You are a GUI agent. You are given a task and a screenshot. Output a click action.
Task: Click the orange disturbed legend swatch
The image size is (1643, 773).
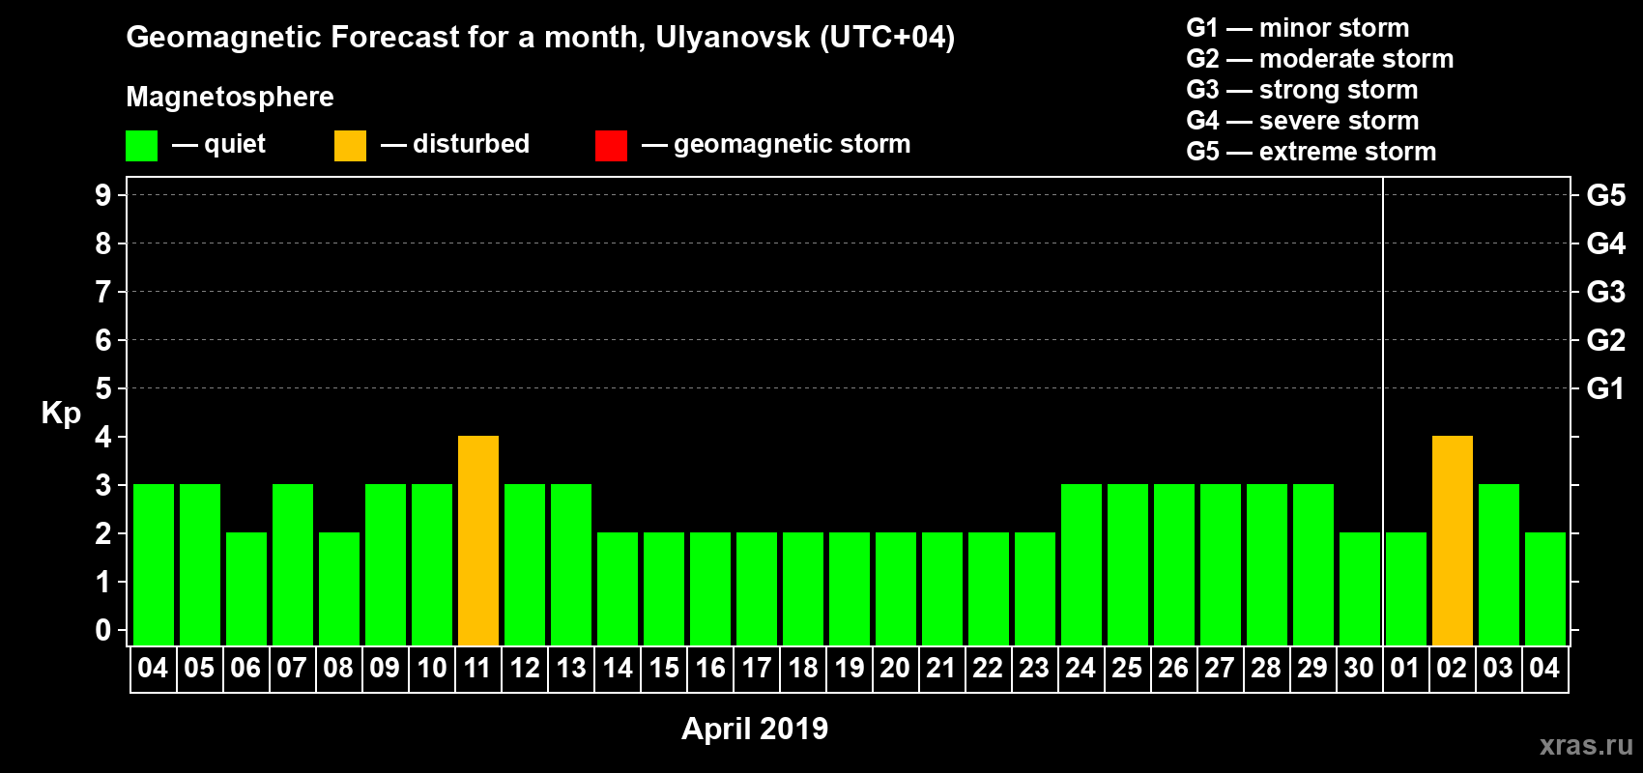click(351, 146)
